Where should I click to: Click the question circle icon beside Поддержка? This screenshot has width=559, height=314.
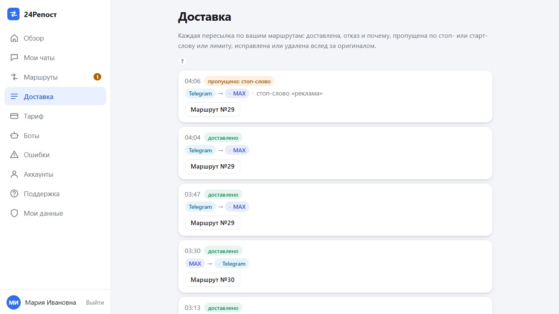point(14,194)
